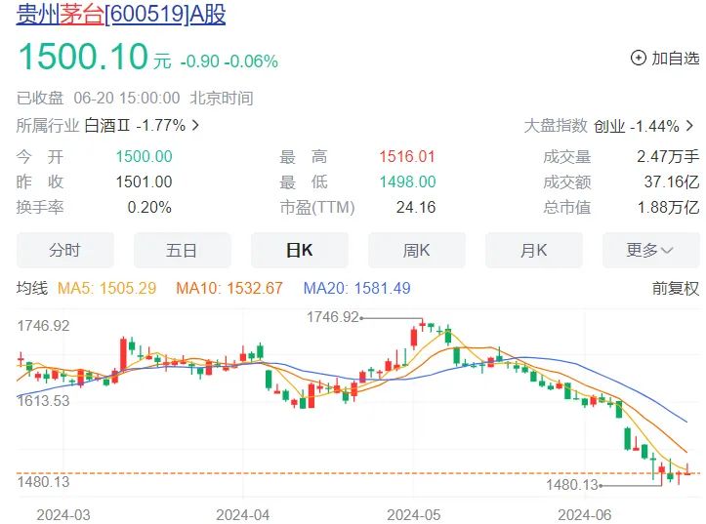706x524 pixels.
Task: Click the current price 1500.10
Action: 81,57
